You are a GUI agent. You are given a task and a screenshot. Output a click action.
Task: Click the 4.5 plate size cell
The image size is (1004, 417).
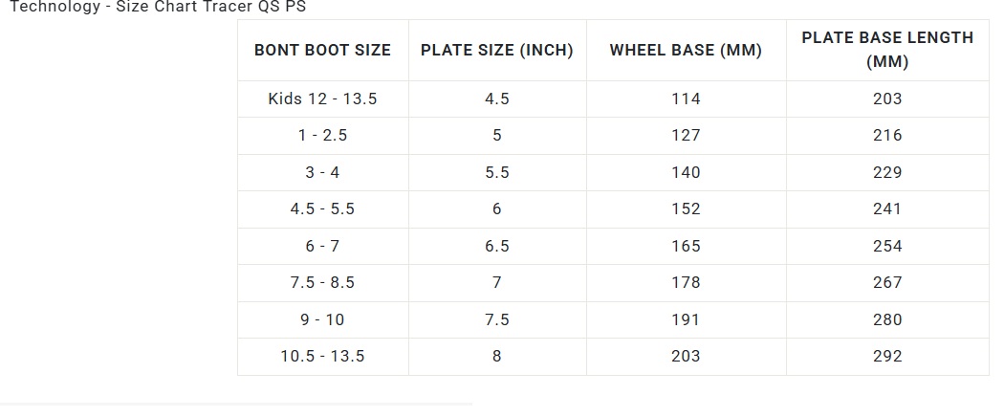tap(496, 99)
